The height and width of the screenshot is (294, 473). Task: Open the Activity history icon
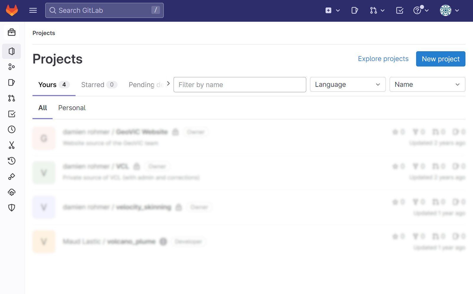coord(12,161)
